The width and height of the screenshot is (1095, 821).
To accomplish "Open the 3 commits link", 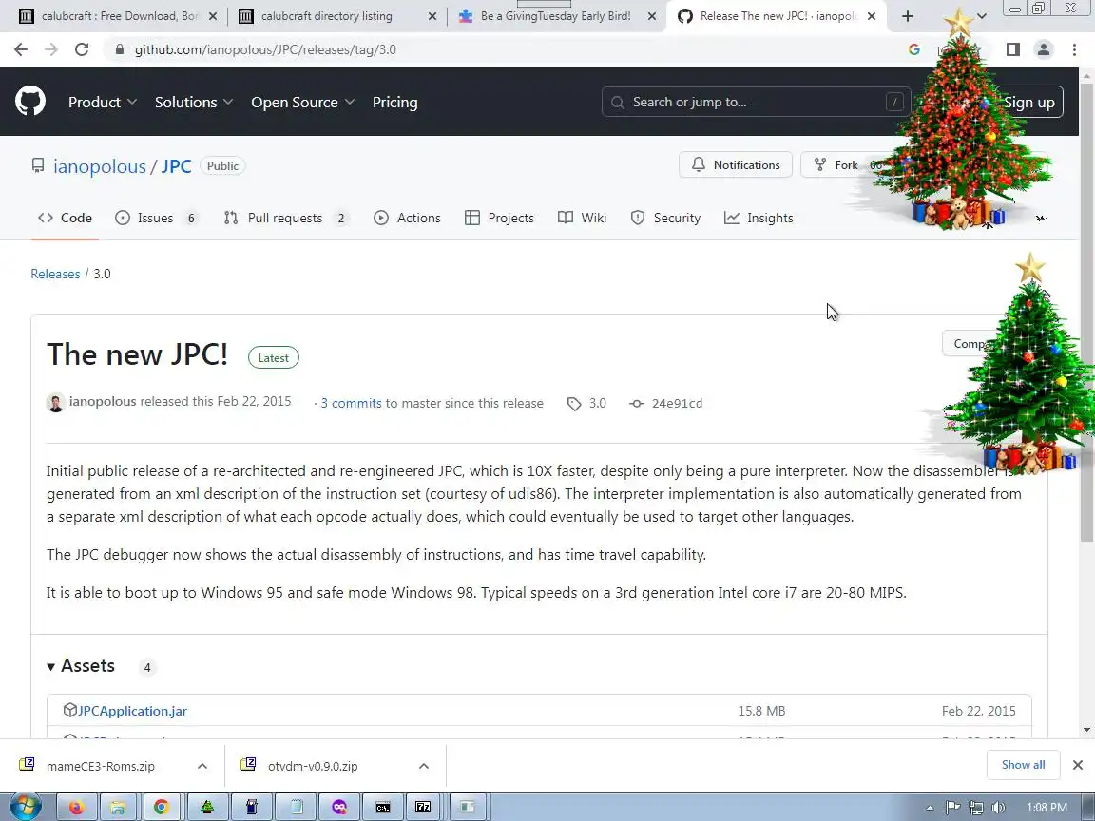I will [352, 403].
